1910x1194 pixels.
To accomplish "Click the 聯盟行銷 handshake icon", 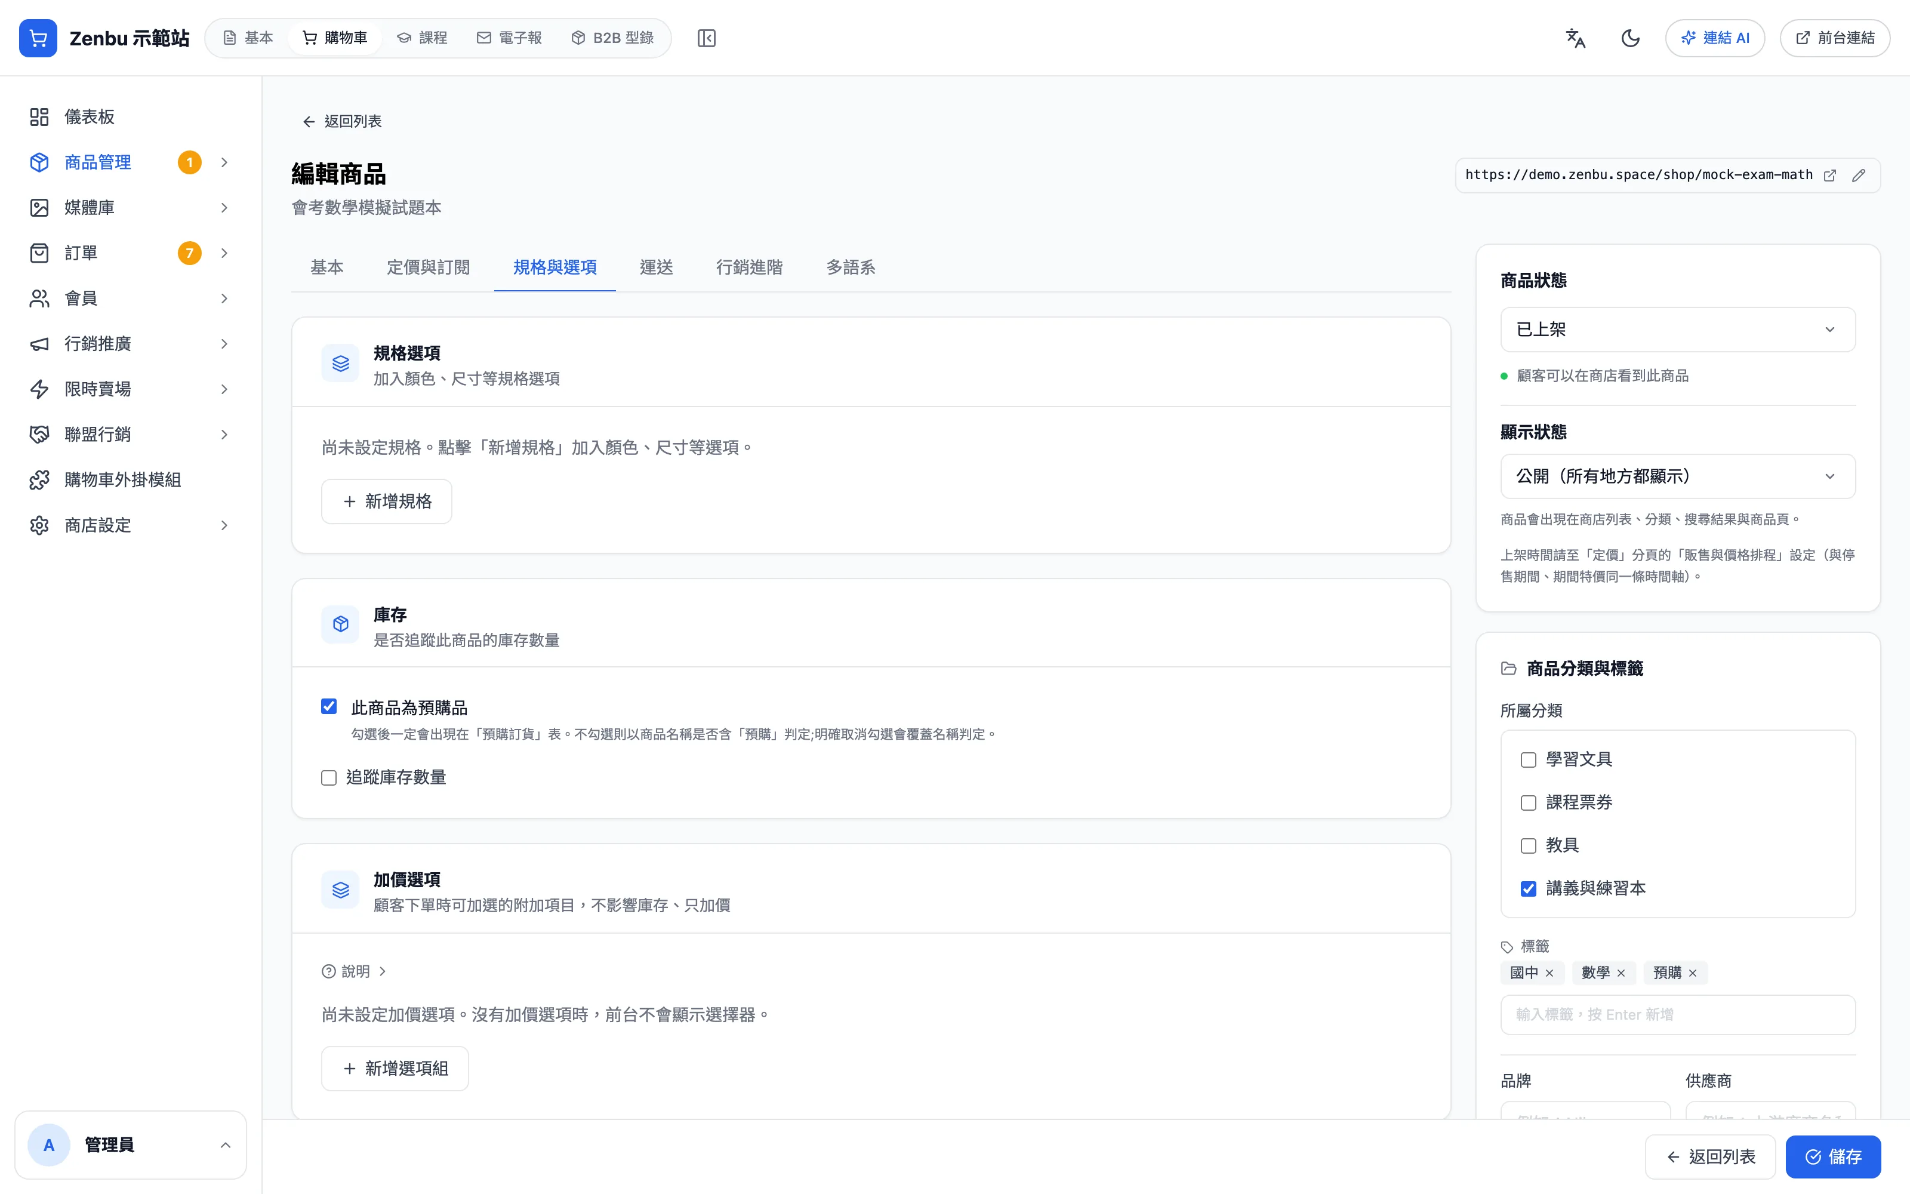I will tap(39, 435).
